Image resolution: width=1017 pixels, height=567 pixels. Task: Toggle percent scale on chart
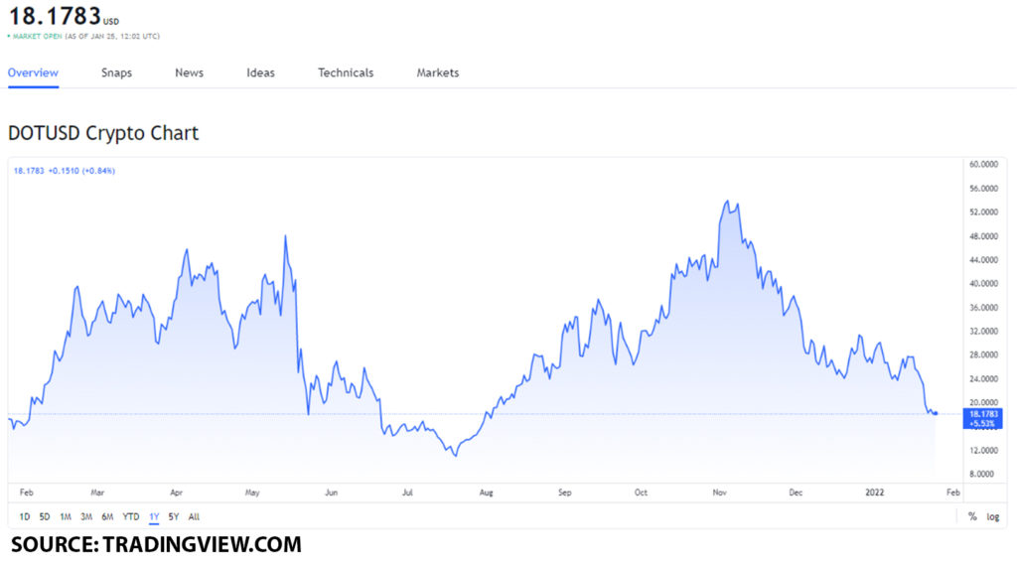pyautogui.click(x=972, y=517)
